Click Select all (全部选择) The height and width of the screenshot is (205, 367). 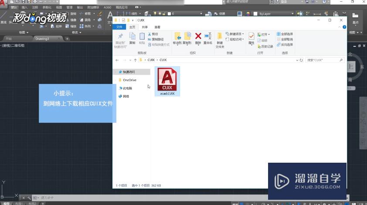[285, 34]
